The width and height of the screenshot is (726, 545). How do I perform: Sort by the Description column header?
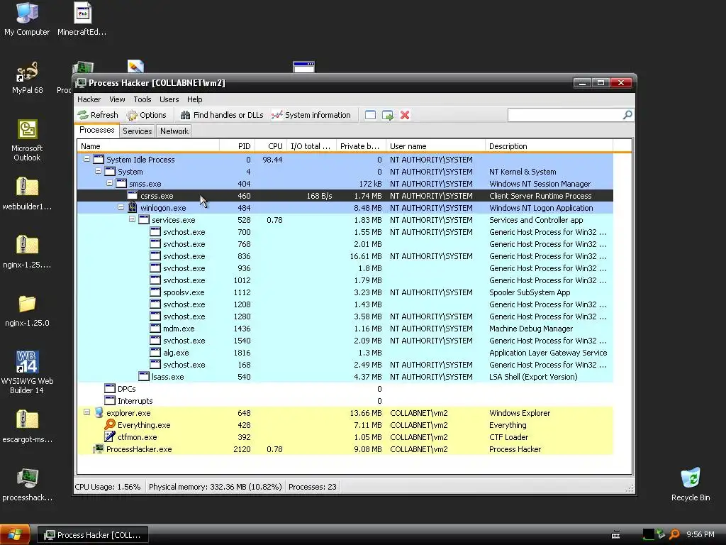tap(549, 146)
